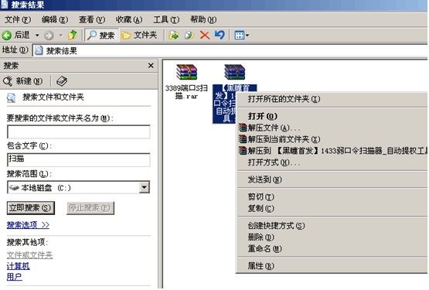Expand the 搜索范围 本地磁盘 (C:) dropdown
The image size is (429, 290).
145,188
